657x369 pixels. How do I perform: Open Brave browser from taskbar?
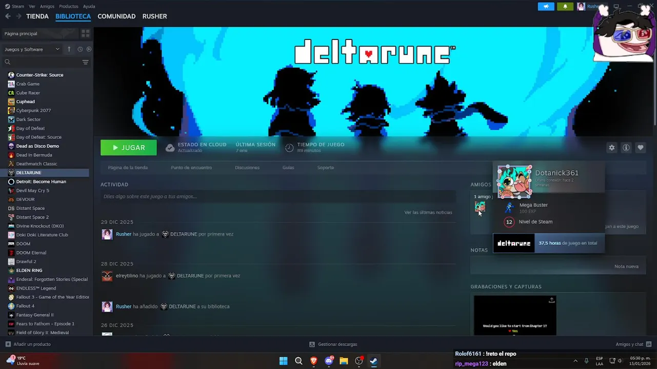pyautogui.click(x=313, y=361)
